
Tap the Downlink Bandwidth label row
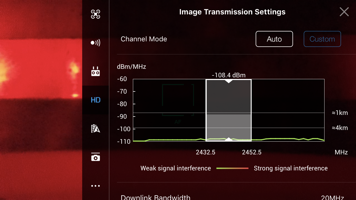pos(156,197)
